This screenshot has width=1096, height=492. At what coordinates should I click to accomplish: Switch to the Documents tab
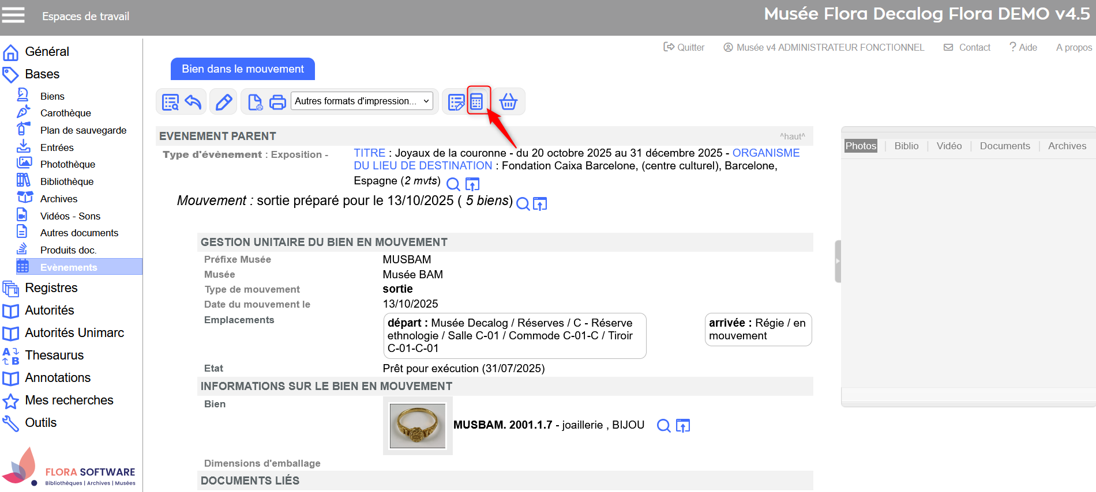click(1004, 146)
